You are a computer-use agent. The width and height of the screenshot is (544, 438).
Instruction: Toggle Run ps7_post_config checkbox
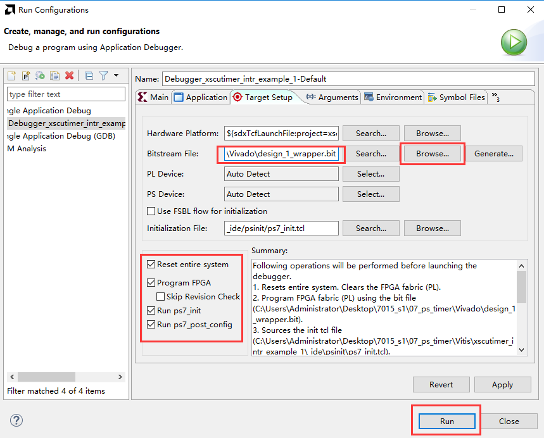point(151,324)
